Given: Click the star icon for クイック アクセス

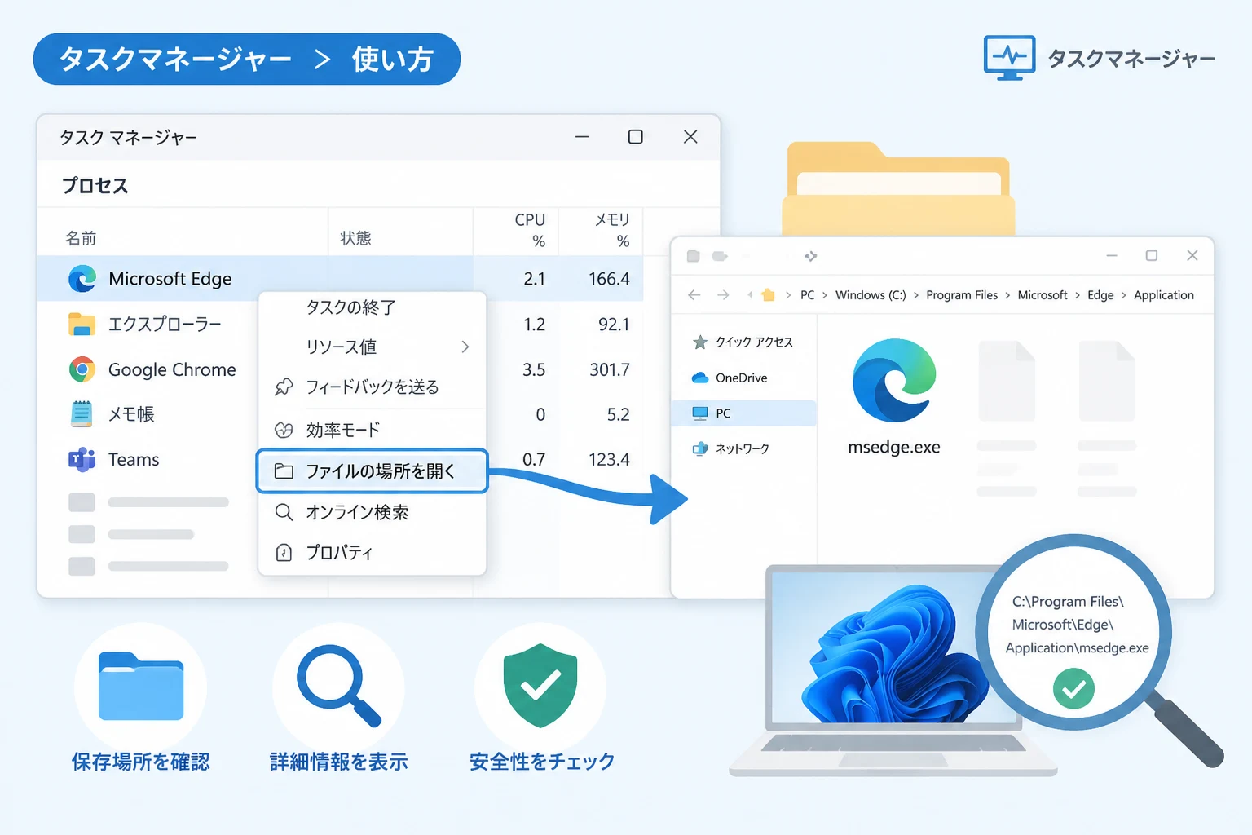Looking at the screenshot, I should pyautogui.click(x=700, y=342).
